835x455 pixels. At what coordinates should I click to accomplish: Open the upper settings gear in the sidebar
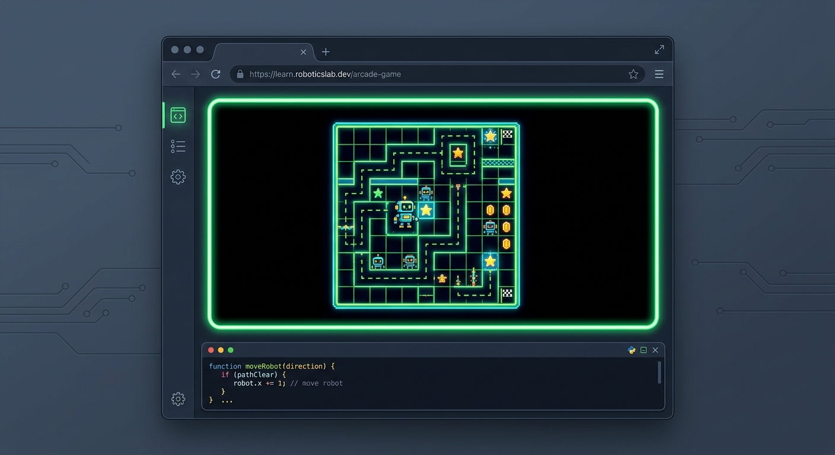tap(178, 177)
